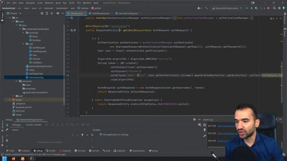Open the Endpoints tool window

click(x=119, y=151)
